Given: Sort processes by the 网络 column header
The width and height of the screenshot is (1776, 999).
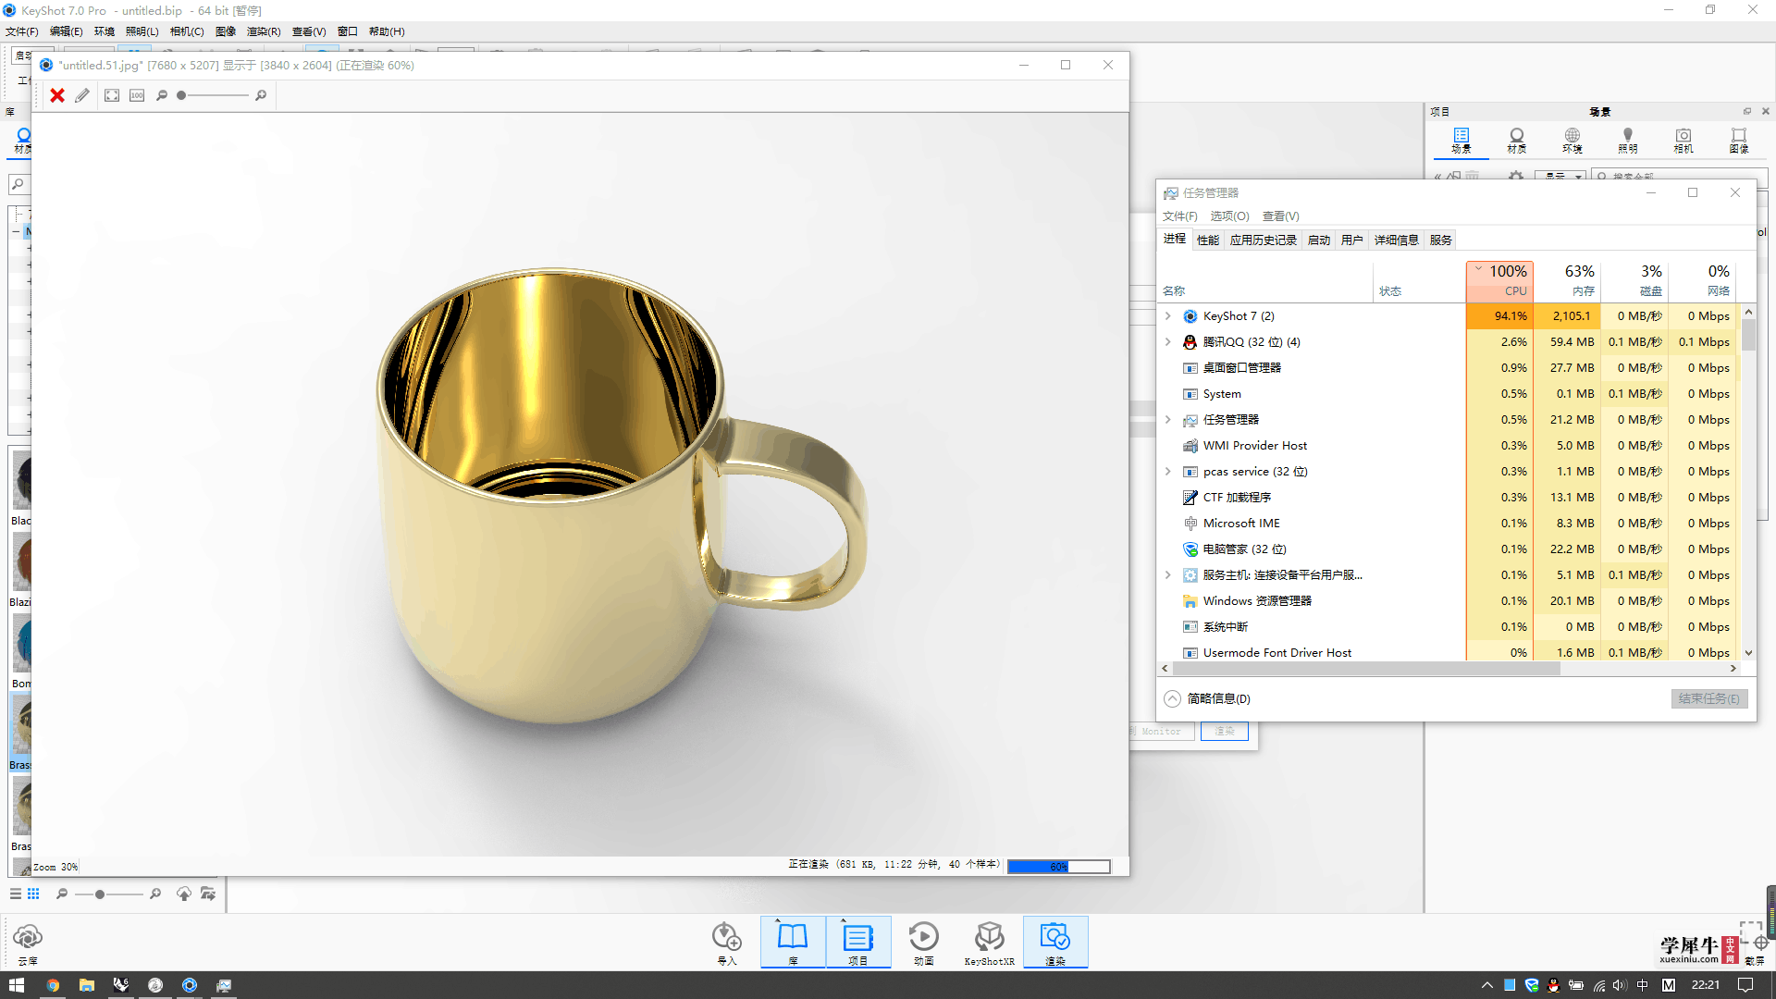Looking at the screenshot, I should [x=1703, y=281].
